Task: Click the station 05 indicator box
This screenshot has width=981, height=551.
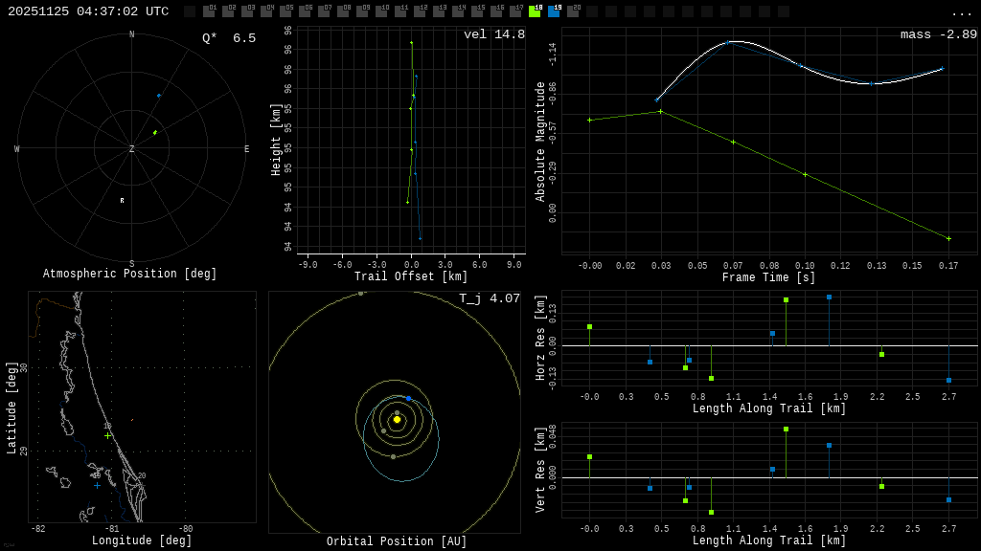Action: click(x=285, y=11)
